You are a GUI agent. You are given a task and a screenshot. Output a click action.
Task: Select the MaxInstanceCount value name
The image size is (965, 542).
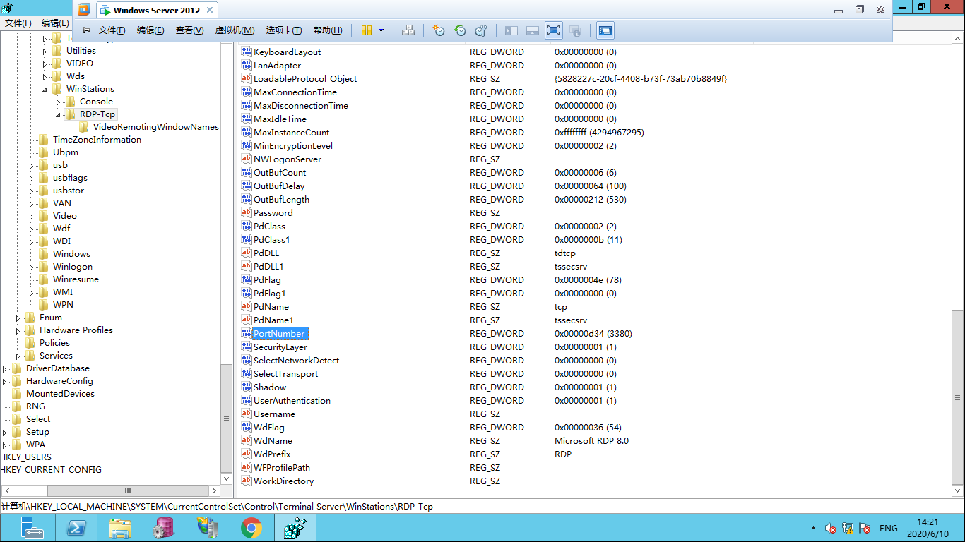point(291,132)
